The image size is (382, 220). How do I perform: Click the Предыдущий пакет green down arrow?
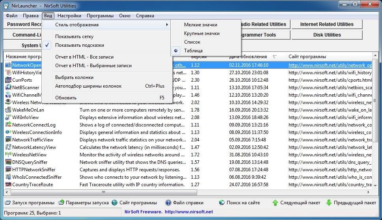tap(329, 202)
